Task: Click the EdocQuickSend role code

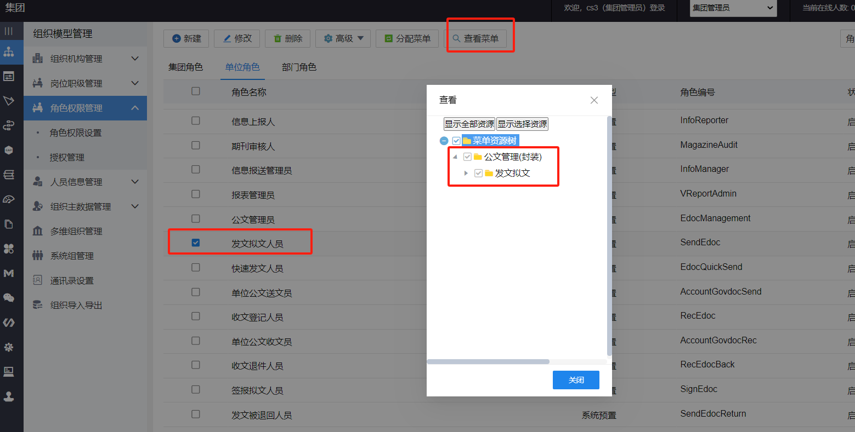Action: pos(711,267)
